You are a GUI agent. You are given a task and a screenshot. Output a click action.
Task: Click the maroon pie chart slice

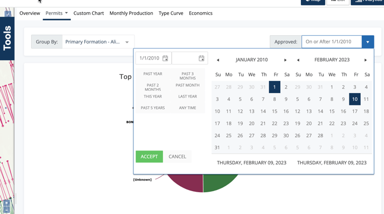tap(188, 182)
